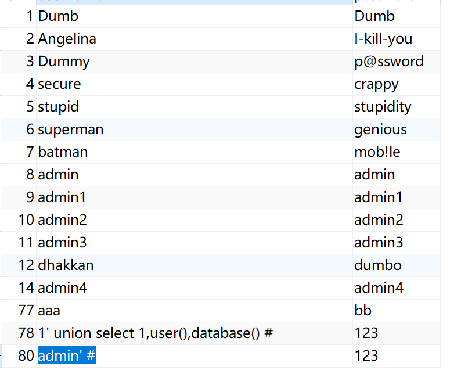Select the username cell "superman"
This screenshot has width=461, height=381.
195,130
